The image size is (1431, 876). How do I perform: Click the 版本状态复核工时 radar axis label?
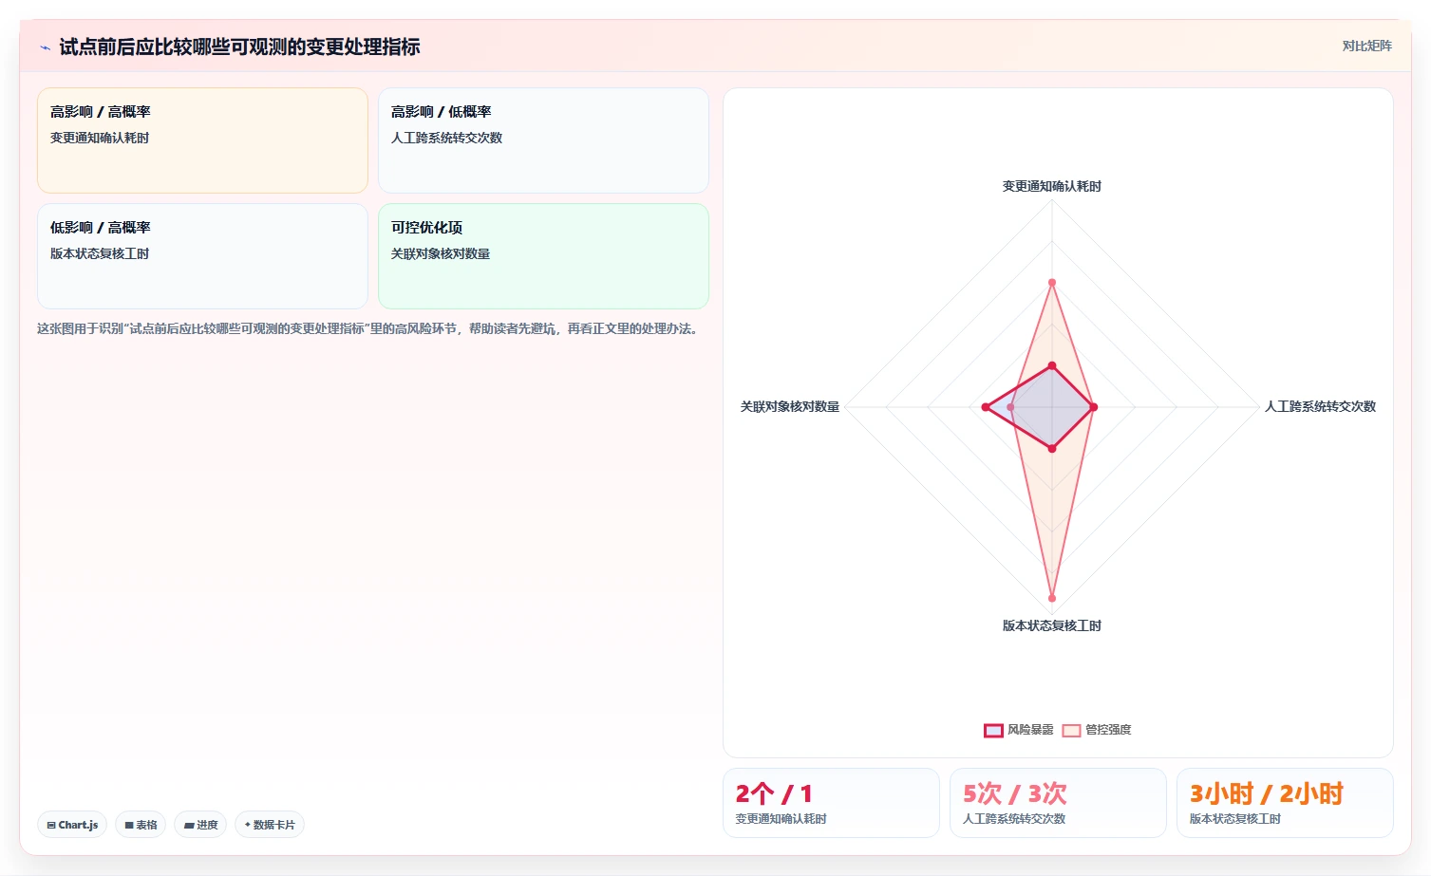1052,625
